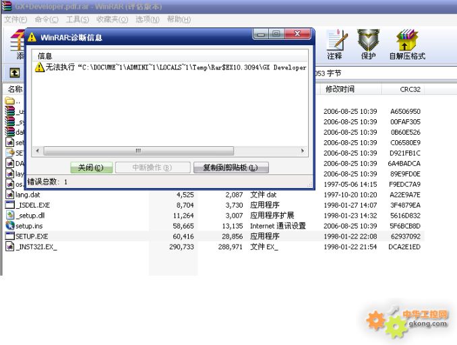Click the 复制到剪贴板(L) button

pyautogui.click(x=231, y=168)
